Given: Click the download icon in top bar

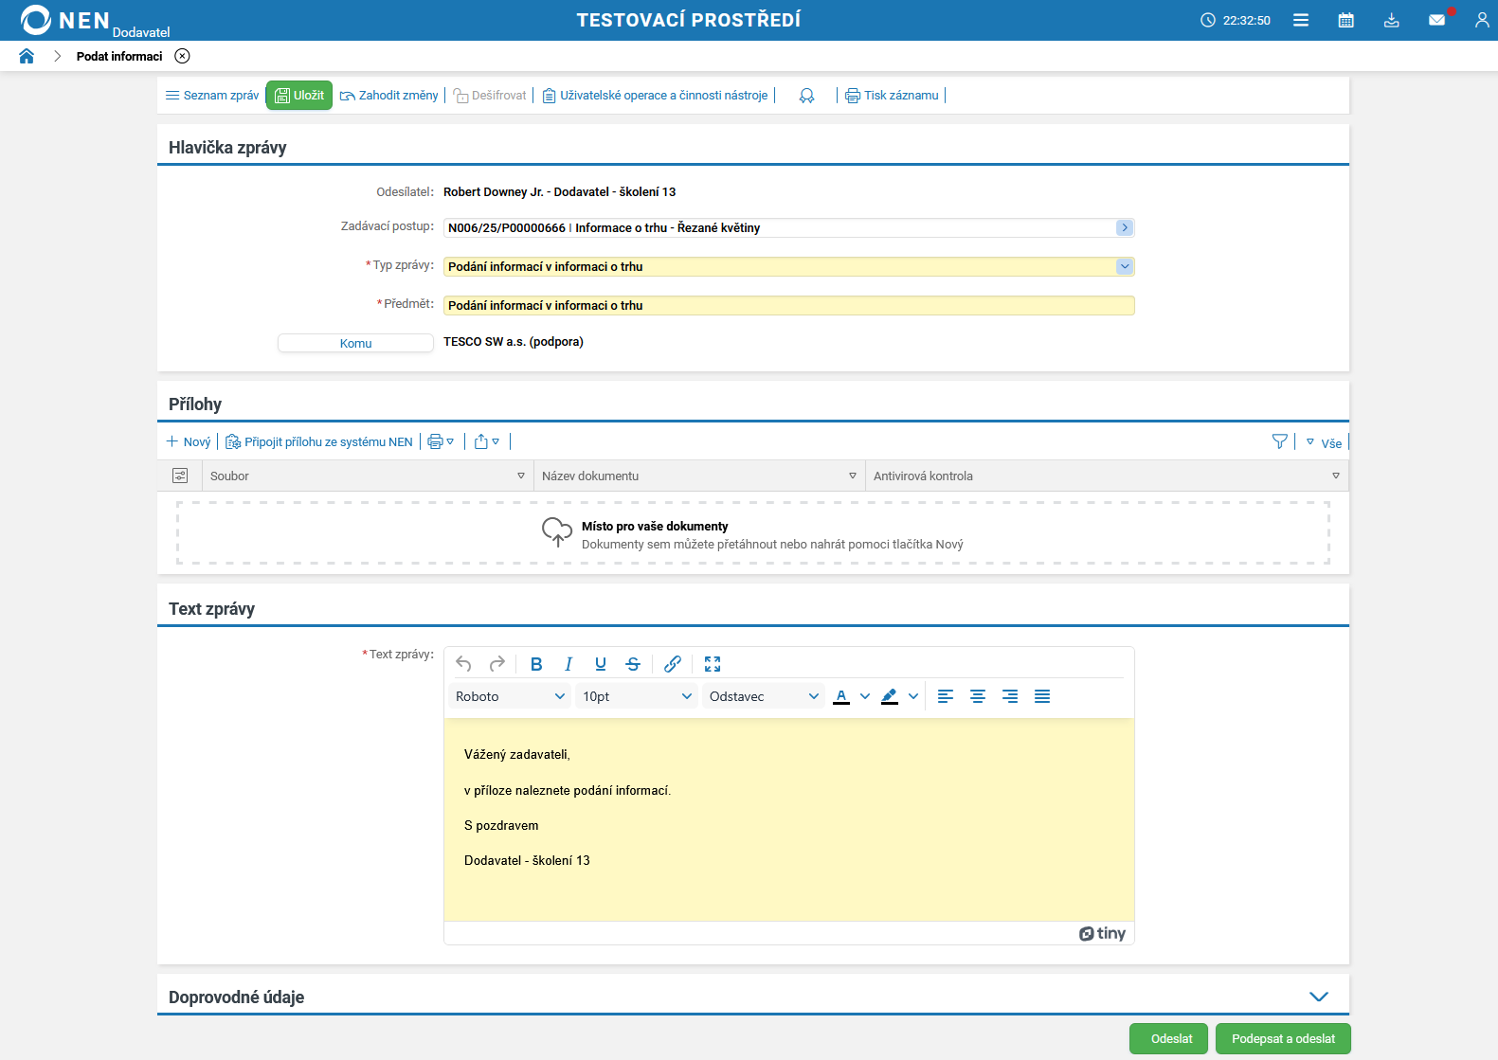Looking at the screenshot, I should coord(1391,20).
